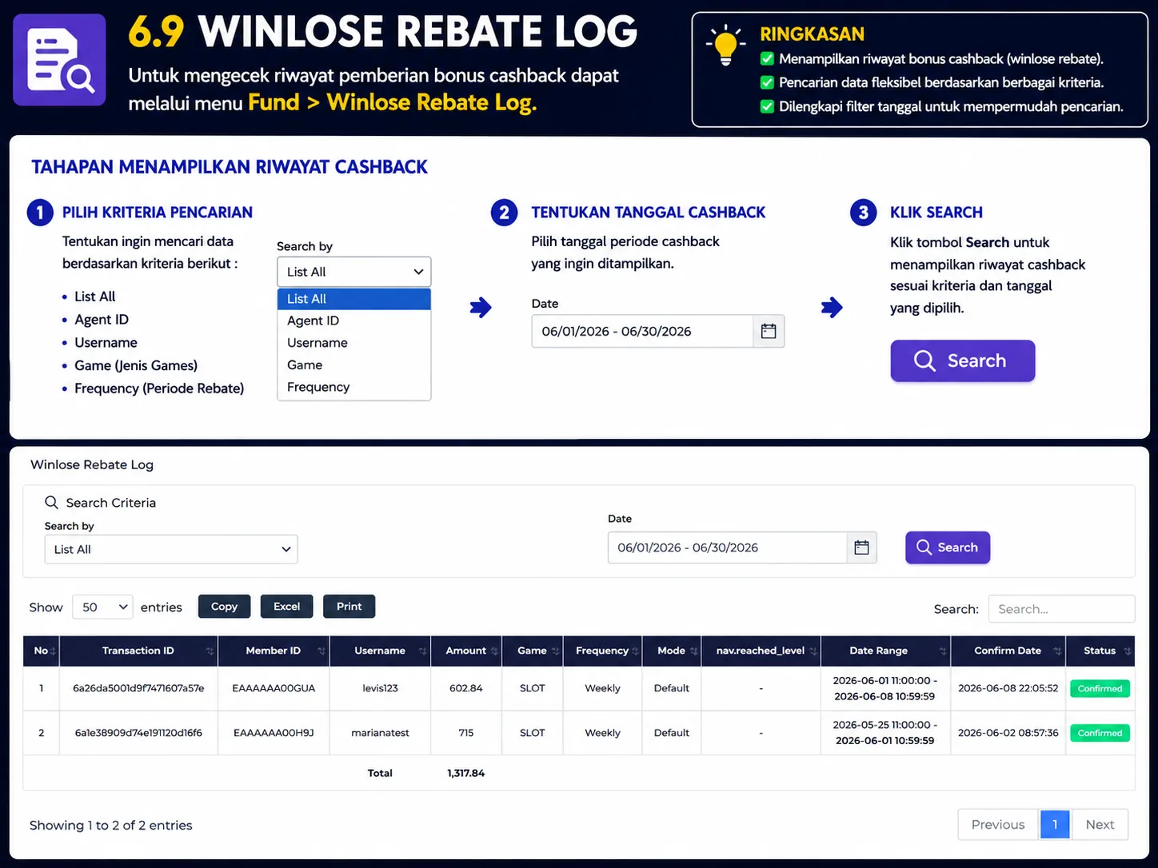Sort table by the No column arrows
The image size is (1158, 868).
tap(53, 651)
